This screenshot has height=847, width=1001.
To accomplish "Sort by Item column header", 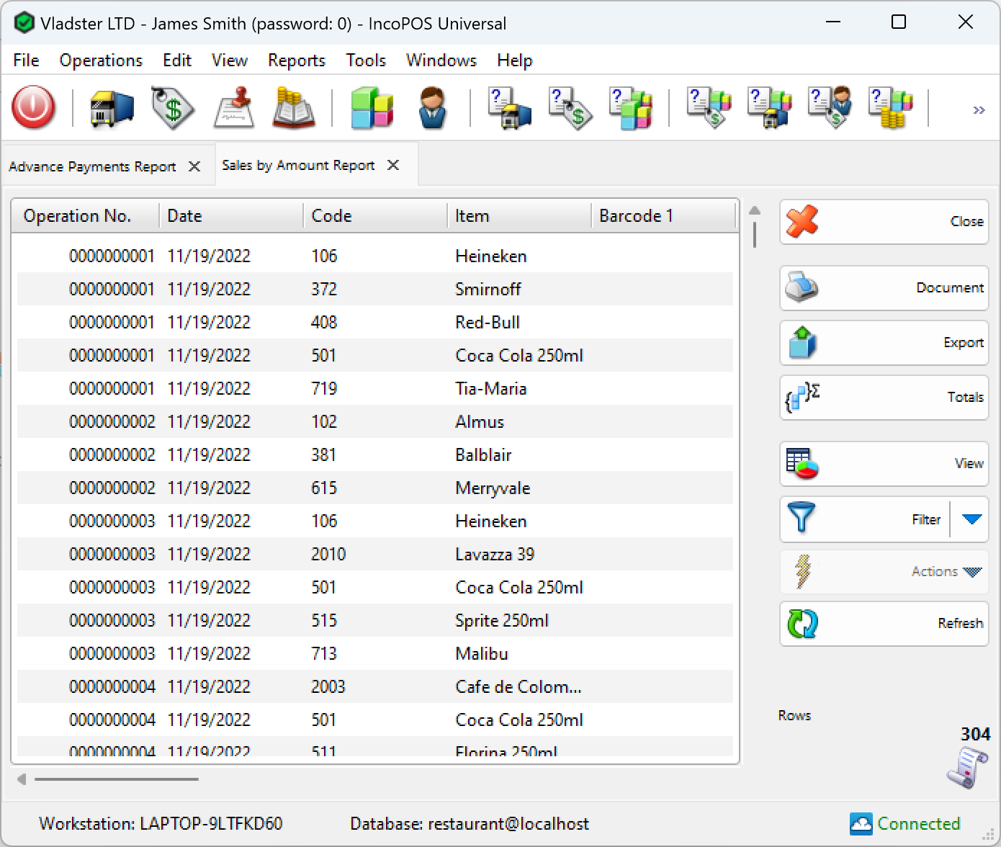I will pyautogui.click(x=519, y=216).
